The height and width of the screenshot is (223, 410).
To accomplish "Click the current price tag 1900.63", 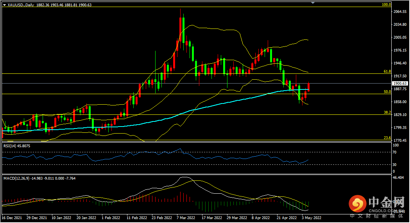I will 400,83.
